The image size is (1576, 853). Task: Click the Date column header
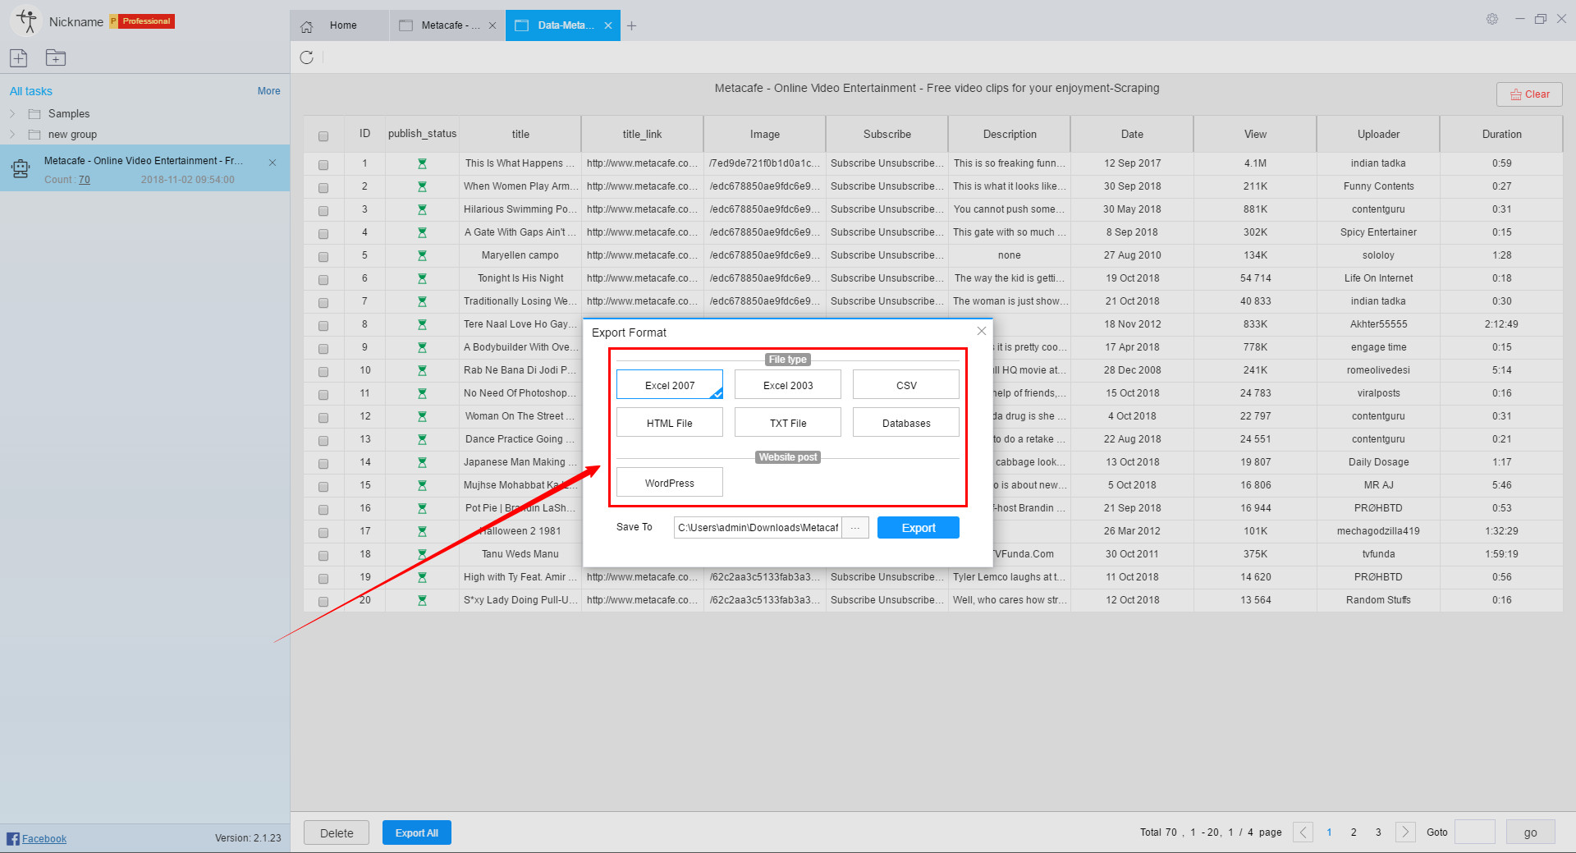coord(1132,134)
